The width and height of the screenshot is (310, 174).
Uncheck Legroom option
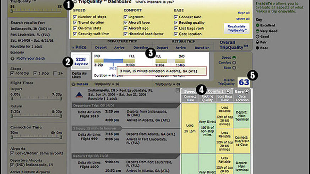[125, 17]
